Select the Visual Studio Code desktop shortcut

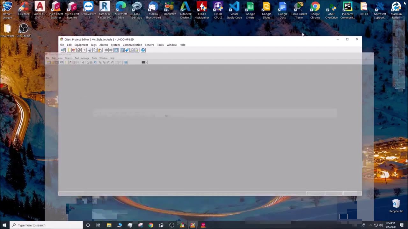[234, 10]
